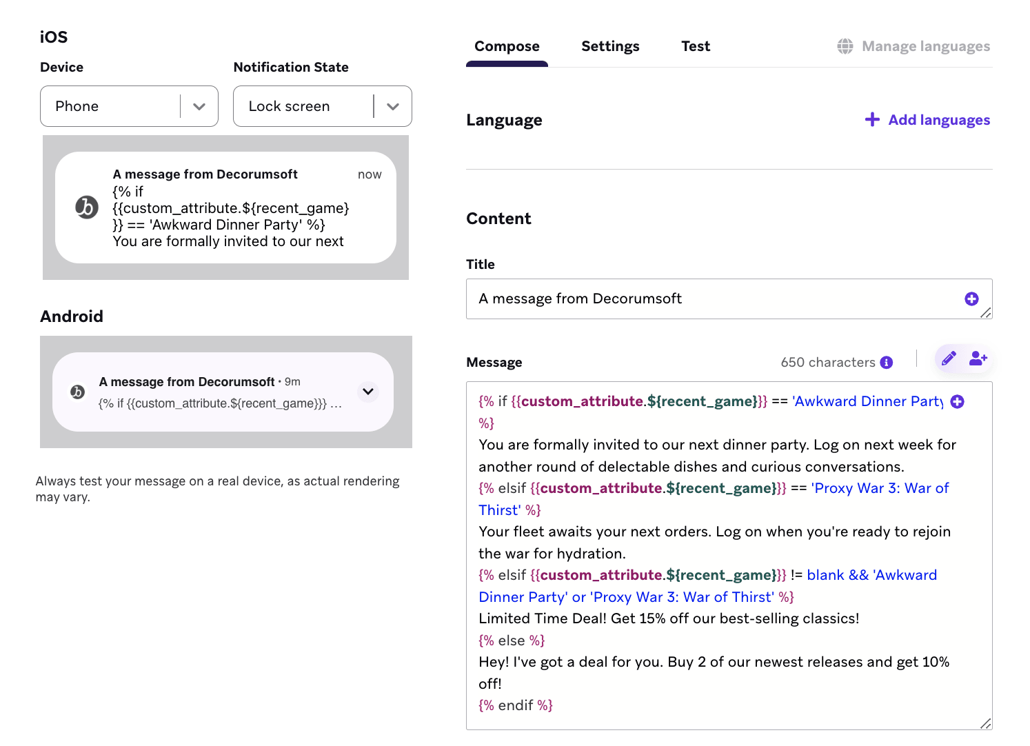Click the globe icon beside Manage languages
Viewport: 1030px width, 746px height.
pos(845,46)
